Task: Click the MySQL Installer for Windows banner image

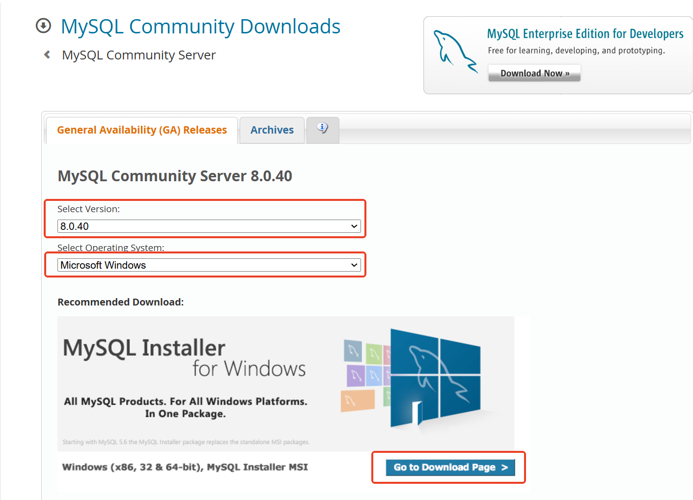Action: tap(286, 384)
